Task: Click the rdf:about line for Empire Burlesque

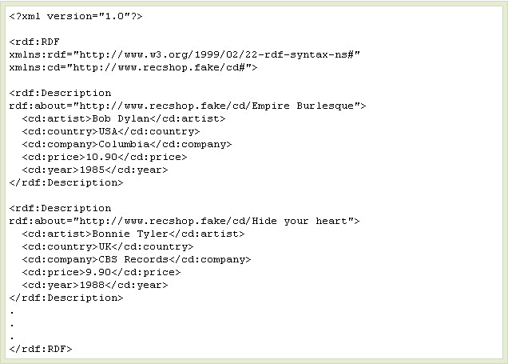Action: 187,106
